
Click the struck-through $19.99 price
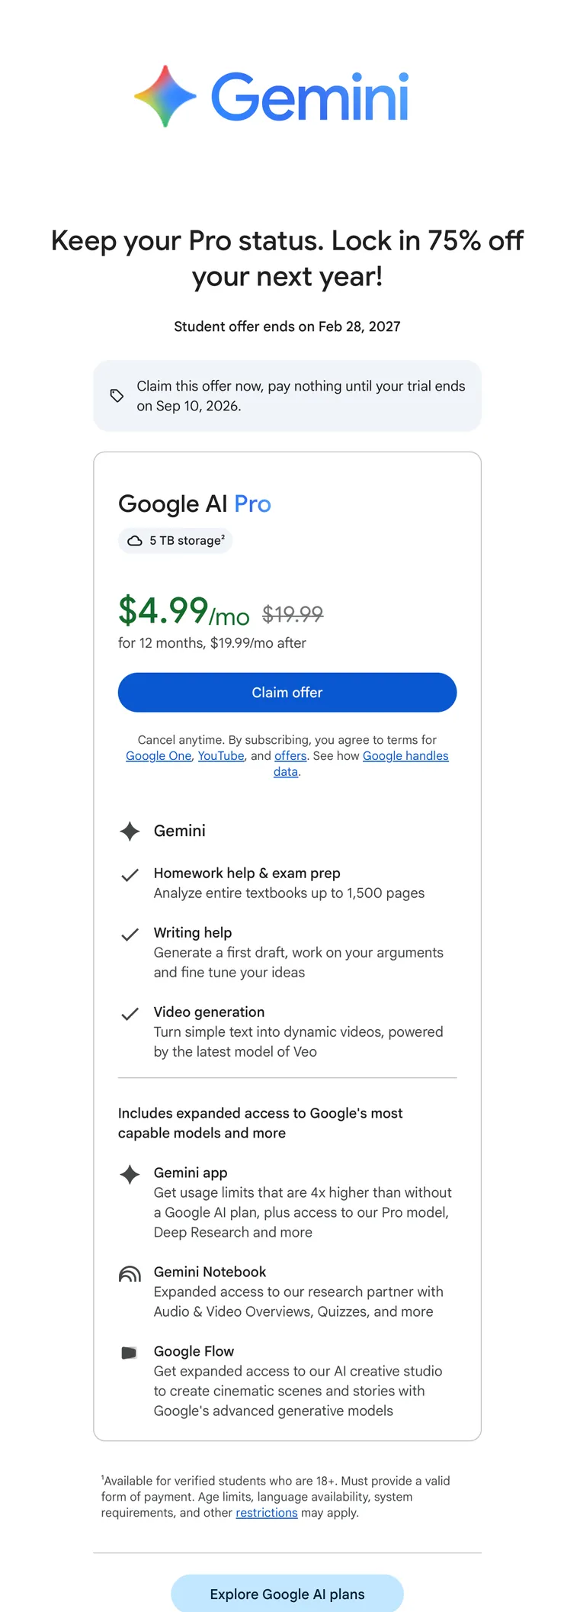tap(293, 613)
